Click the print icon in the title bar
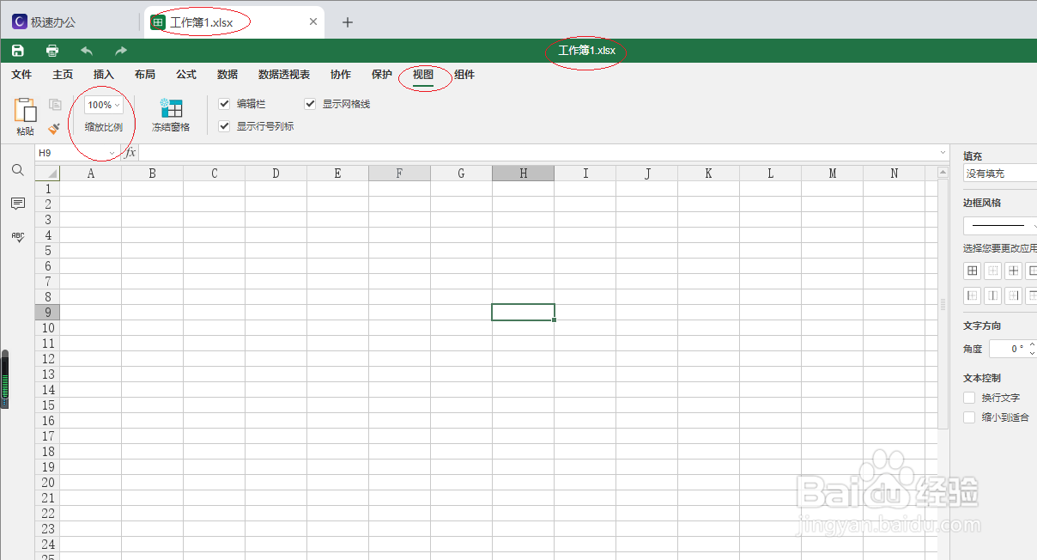This screenshot has width=1037, height=560. (52, 50)
